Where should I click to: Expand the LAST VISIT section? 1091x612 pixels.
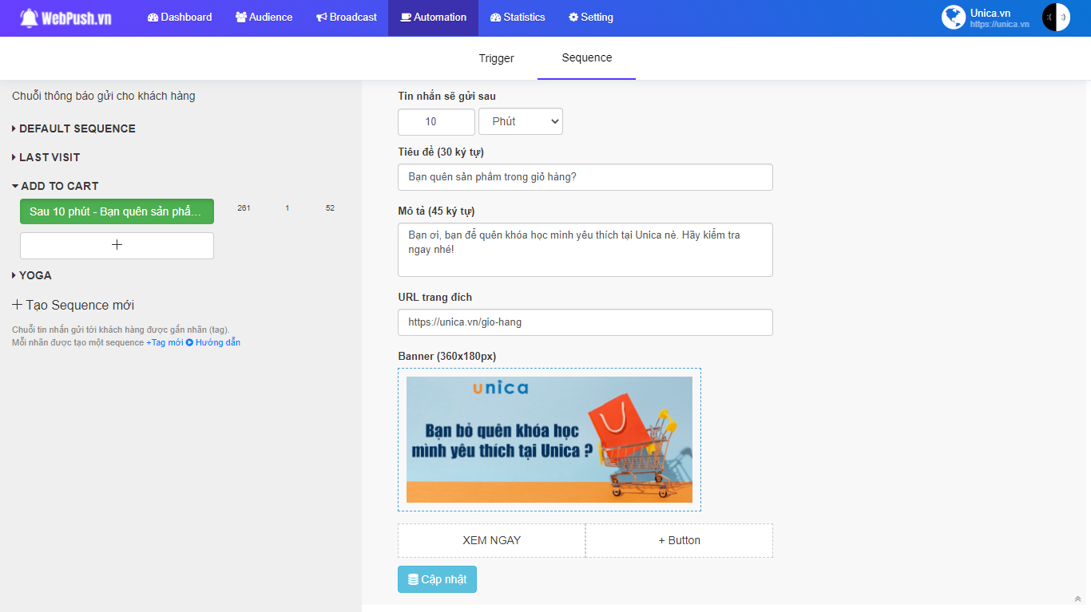pyautogui.click(x=46, y=157)
